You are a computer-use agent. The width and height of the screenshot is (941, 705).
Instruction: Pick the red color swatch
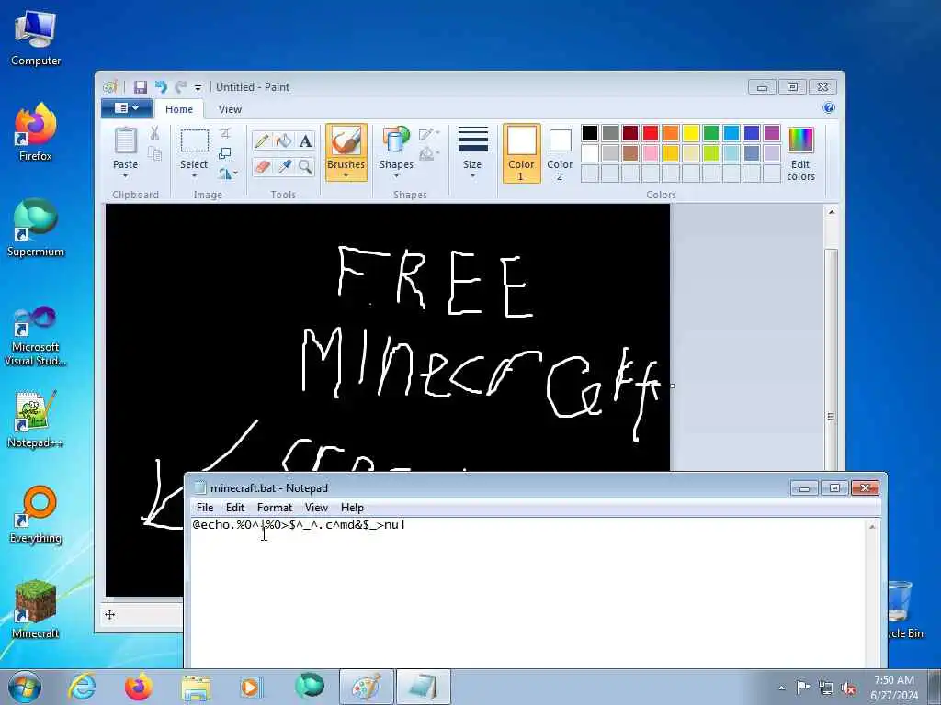coord(650,133)
